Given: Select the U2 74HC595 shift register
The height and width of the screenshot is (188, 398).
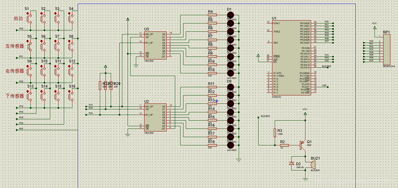Looking at the screenshot, I should [x=155, y=117].
